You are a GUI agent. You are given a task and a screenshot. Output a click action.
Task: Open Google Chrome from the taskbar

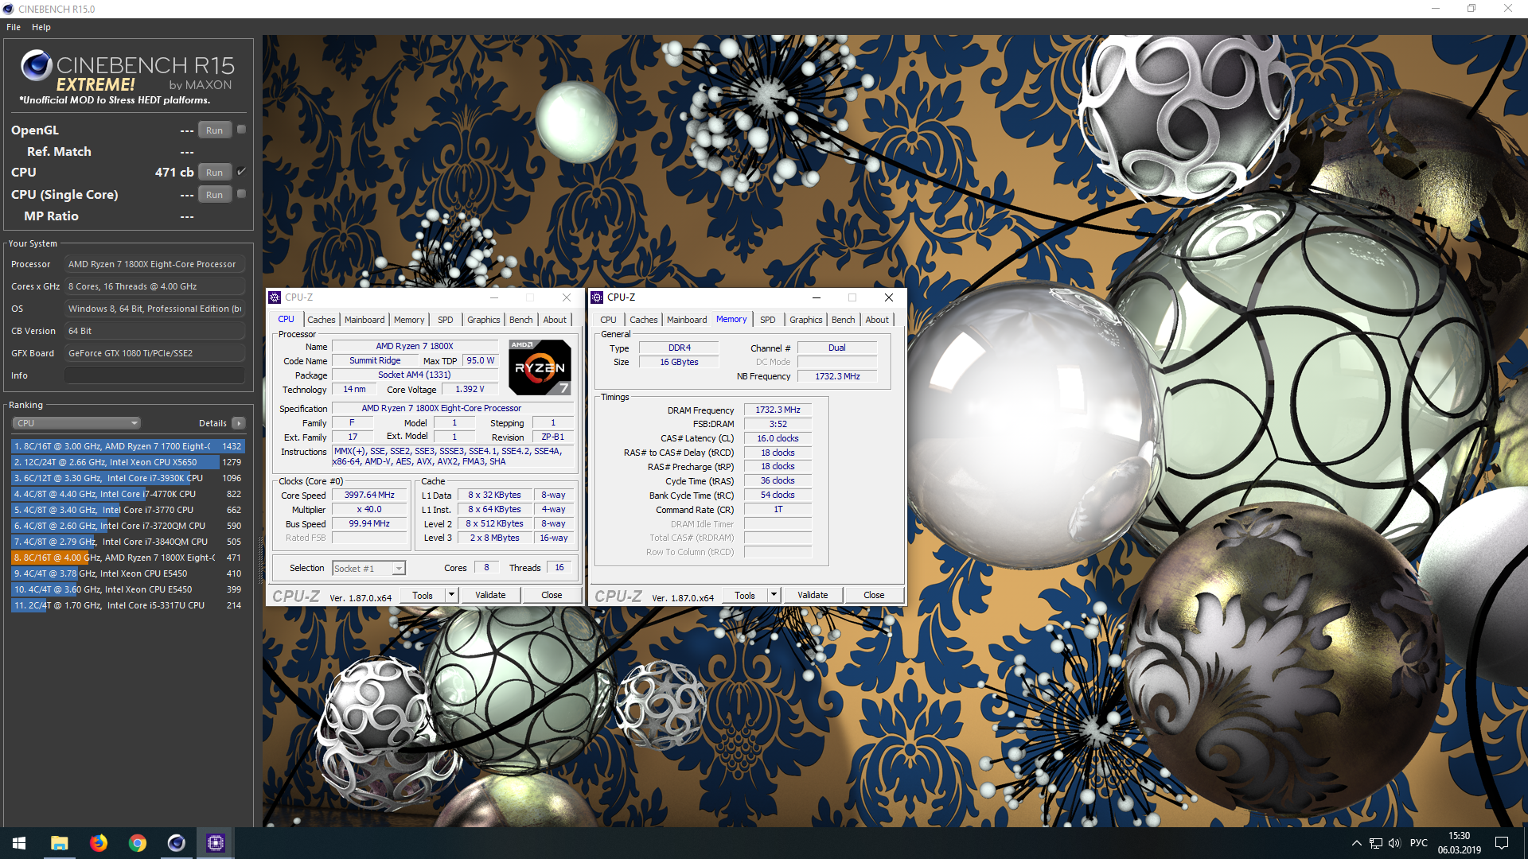tap(137, 843)
